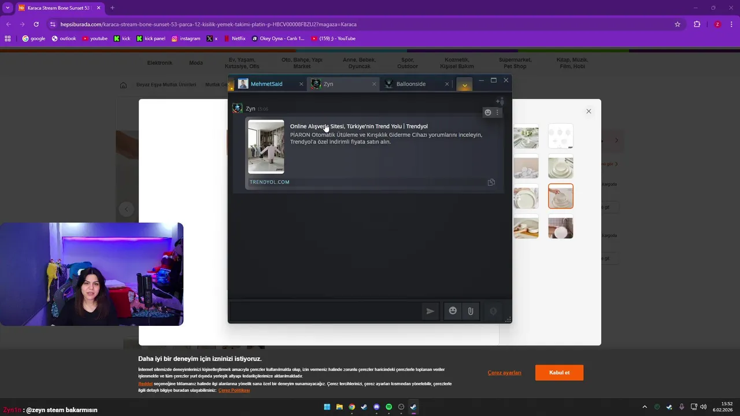
Task: Open Çerez ayarları cookie settings
Action: [505, 373]
